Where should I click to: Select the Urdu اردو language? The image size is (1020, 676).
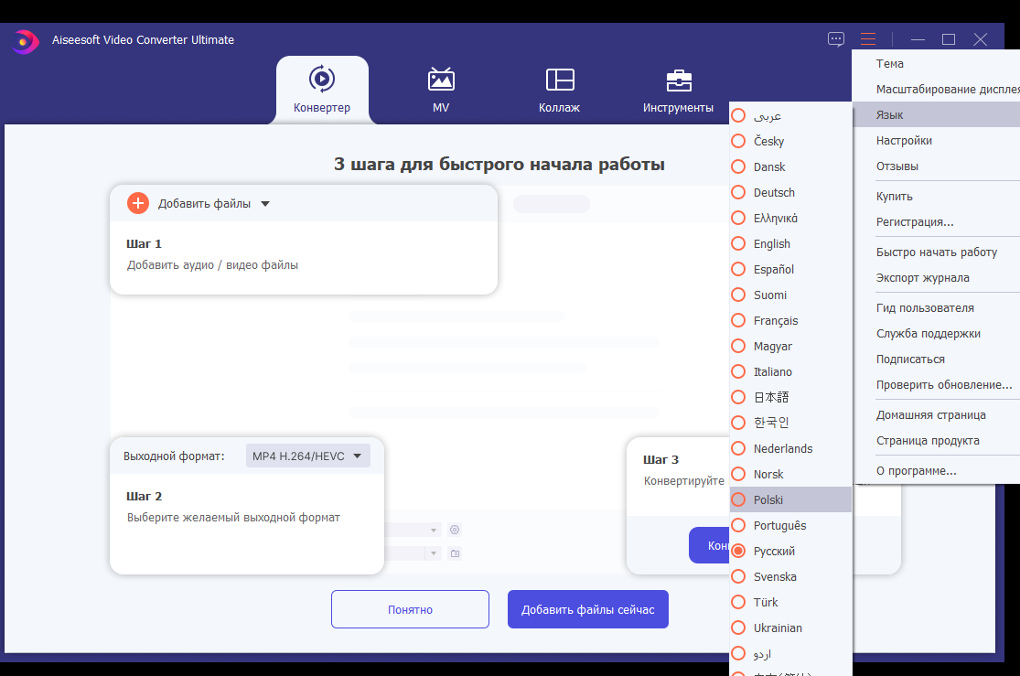[x=790, y=654]
